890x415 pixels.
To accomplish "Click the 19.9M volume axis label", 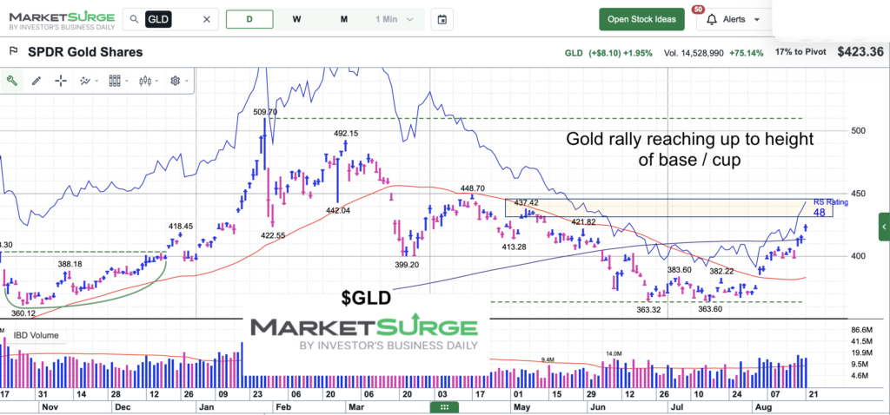I will (862, 352).
